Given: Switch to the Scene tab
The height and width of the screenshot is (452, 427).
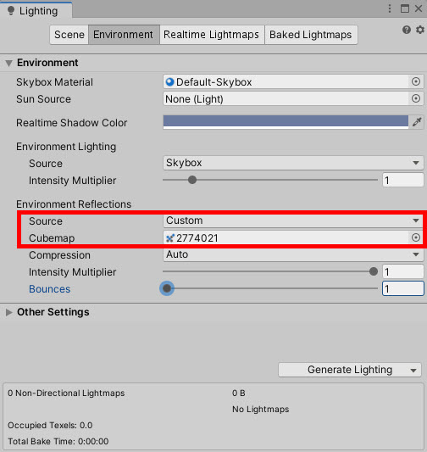Looking at the screenshot, I should (69, 35).
